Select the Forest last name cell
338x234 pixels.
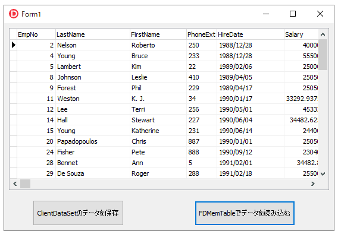pyautogui.click(x=93, y=88)
